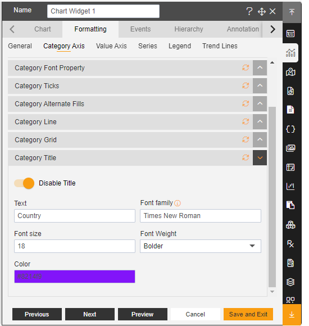309x326 pixels.
Task: Collapse the Category Title section
Action: click(x=260, y=158)
